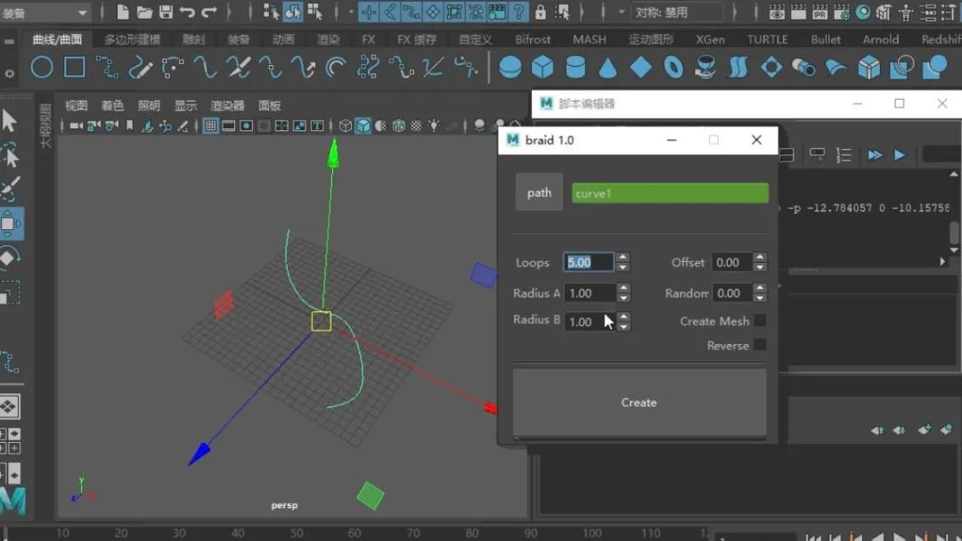Viewport: 962px width, 541px height.
Task: Open the 照明 viewport menu
Action: (149, 106)
